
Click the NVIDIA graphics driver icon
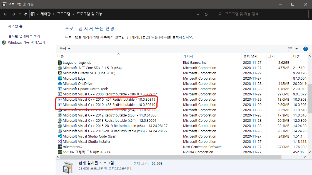[60, 152]
